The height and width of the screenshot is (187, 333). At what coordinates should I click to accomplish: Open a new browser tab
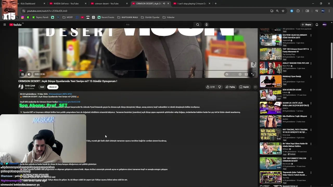(216, 4)
